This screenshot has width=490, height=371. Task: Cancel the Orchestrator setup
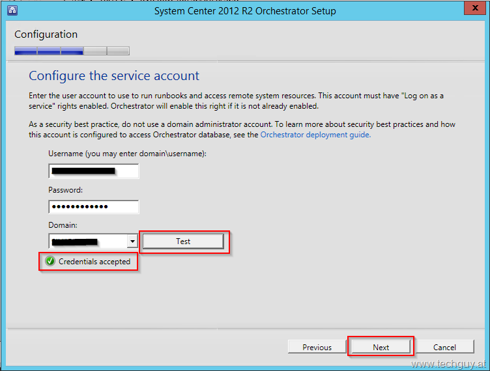click(x=444, y=347)
